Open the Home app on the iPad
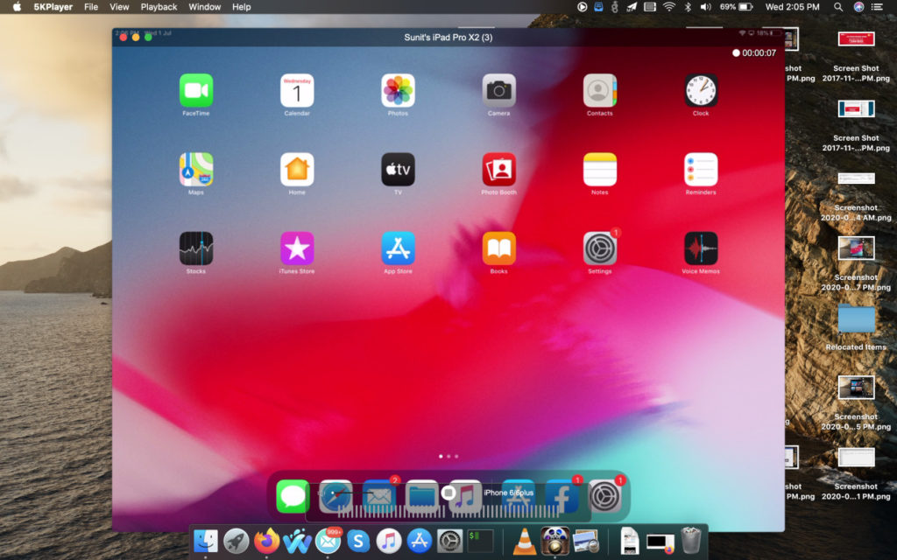 click(x=297, y=169)
